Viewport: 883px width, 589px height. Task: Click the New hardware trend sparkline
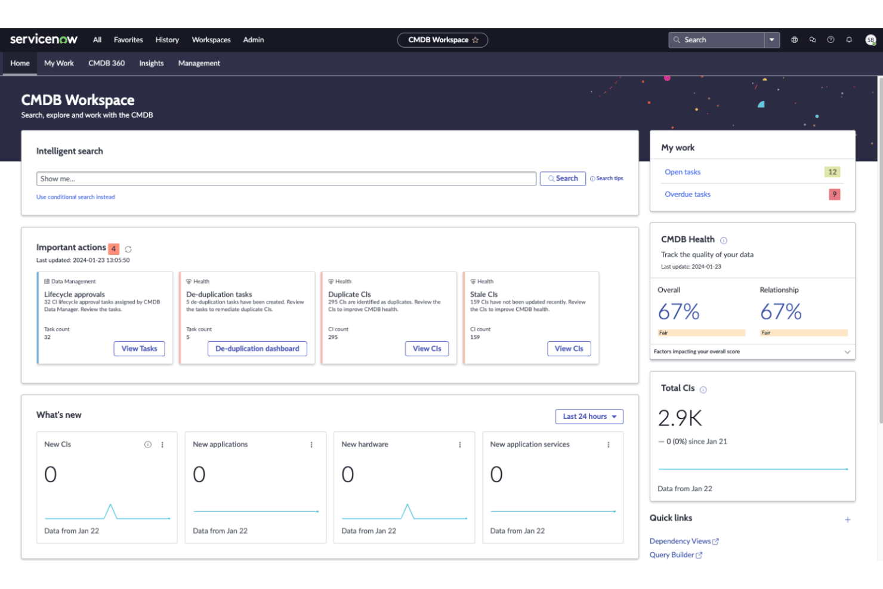coord(405,512)
